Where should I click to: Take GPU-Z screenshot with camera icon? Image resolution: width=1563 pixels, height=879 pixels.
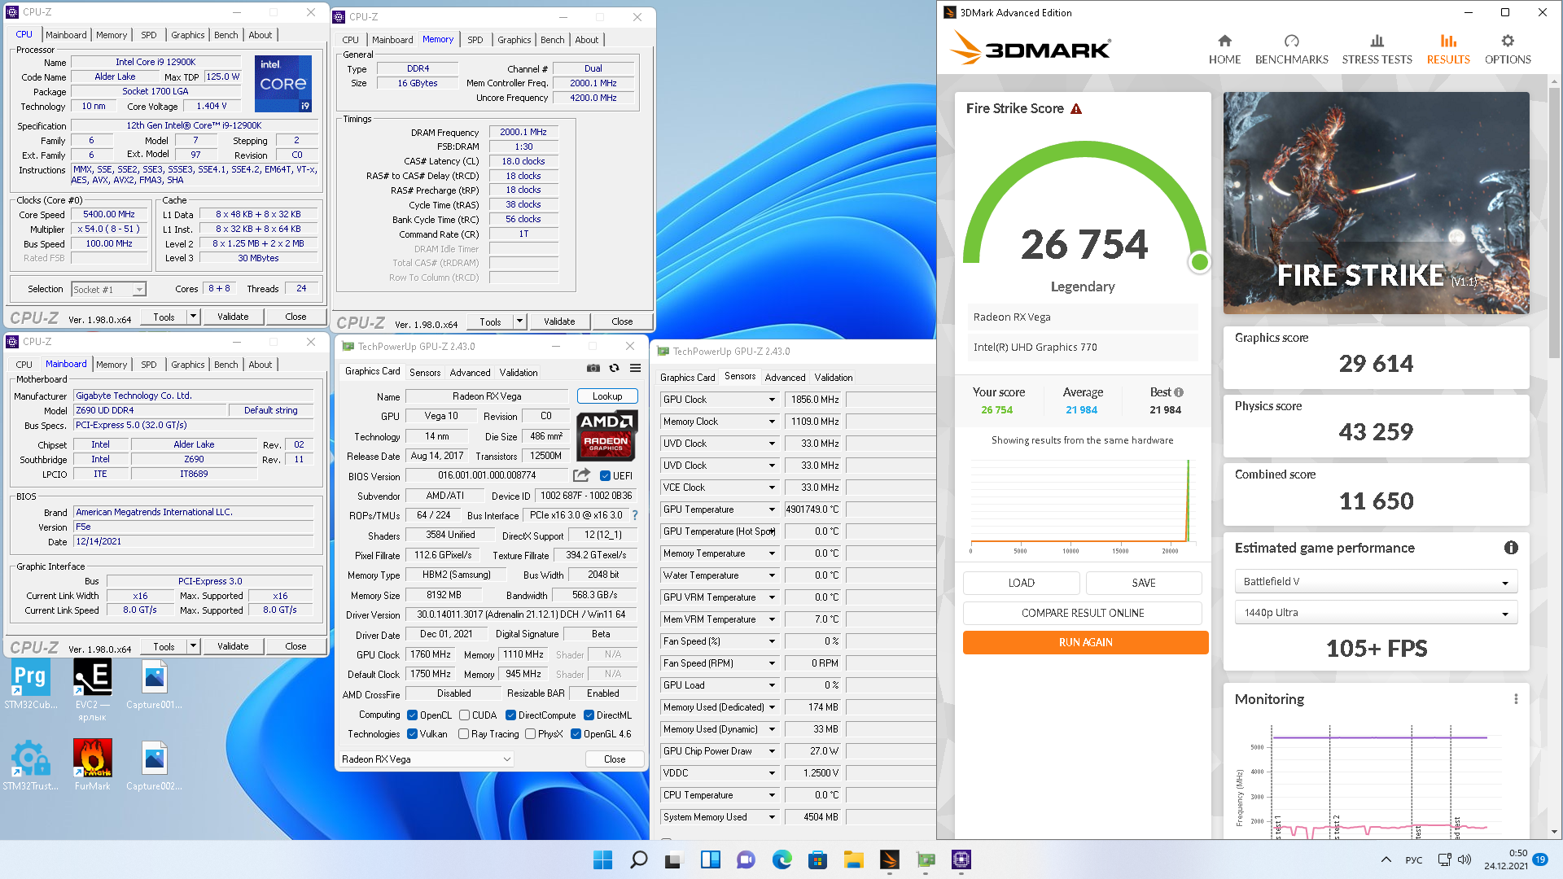click(x=593, y=368)
